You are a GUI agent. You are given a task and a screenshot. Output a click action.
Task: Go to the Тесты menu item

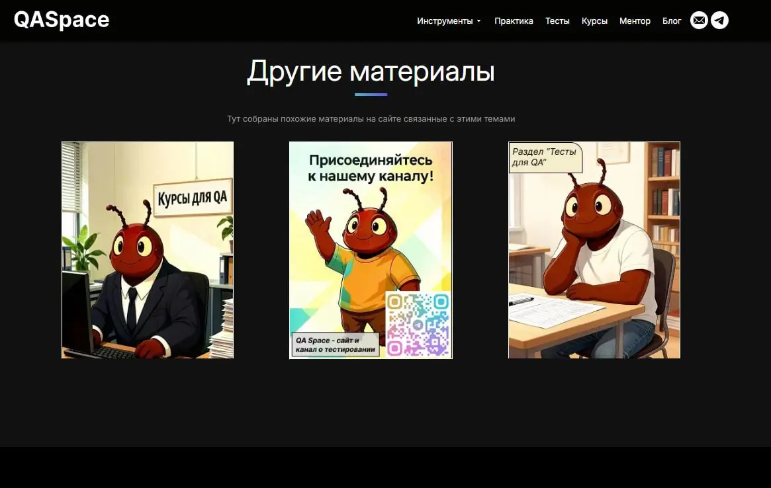click(557, 20)
